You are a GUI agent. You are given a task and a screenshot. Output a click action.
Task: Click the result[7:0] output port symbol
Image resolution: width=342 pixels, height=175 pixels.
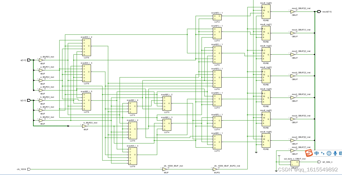319,12
